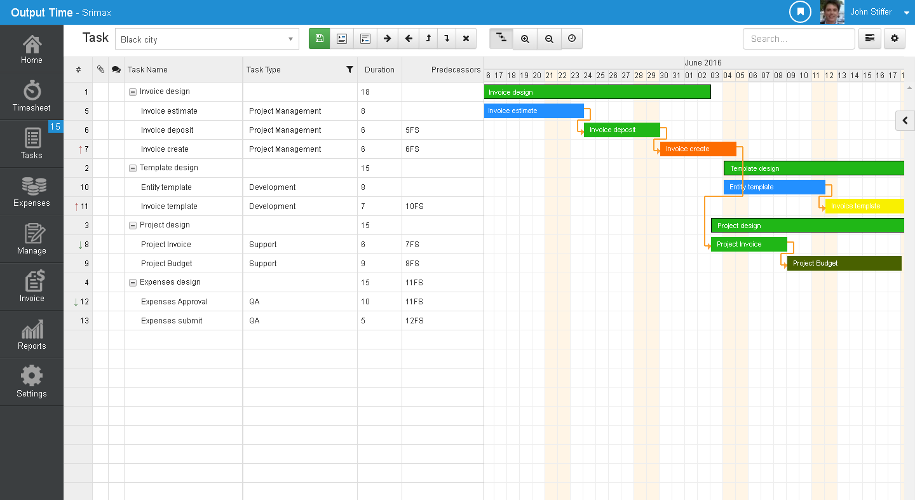Image resolution: width=915 pixels, height=500 pixels.
Task: Zoom out of the Gantt chart
Action: [x=549, y=38]
